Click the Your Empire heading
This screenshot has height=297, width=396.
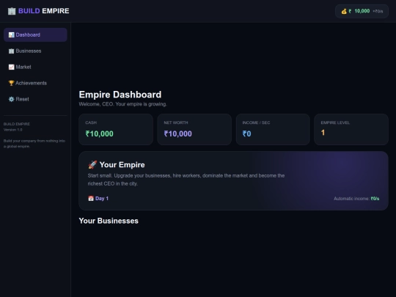[122, 165]
